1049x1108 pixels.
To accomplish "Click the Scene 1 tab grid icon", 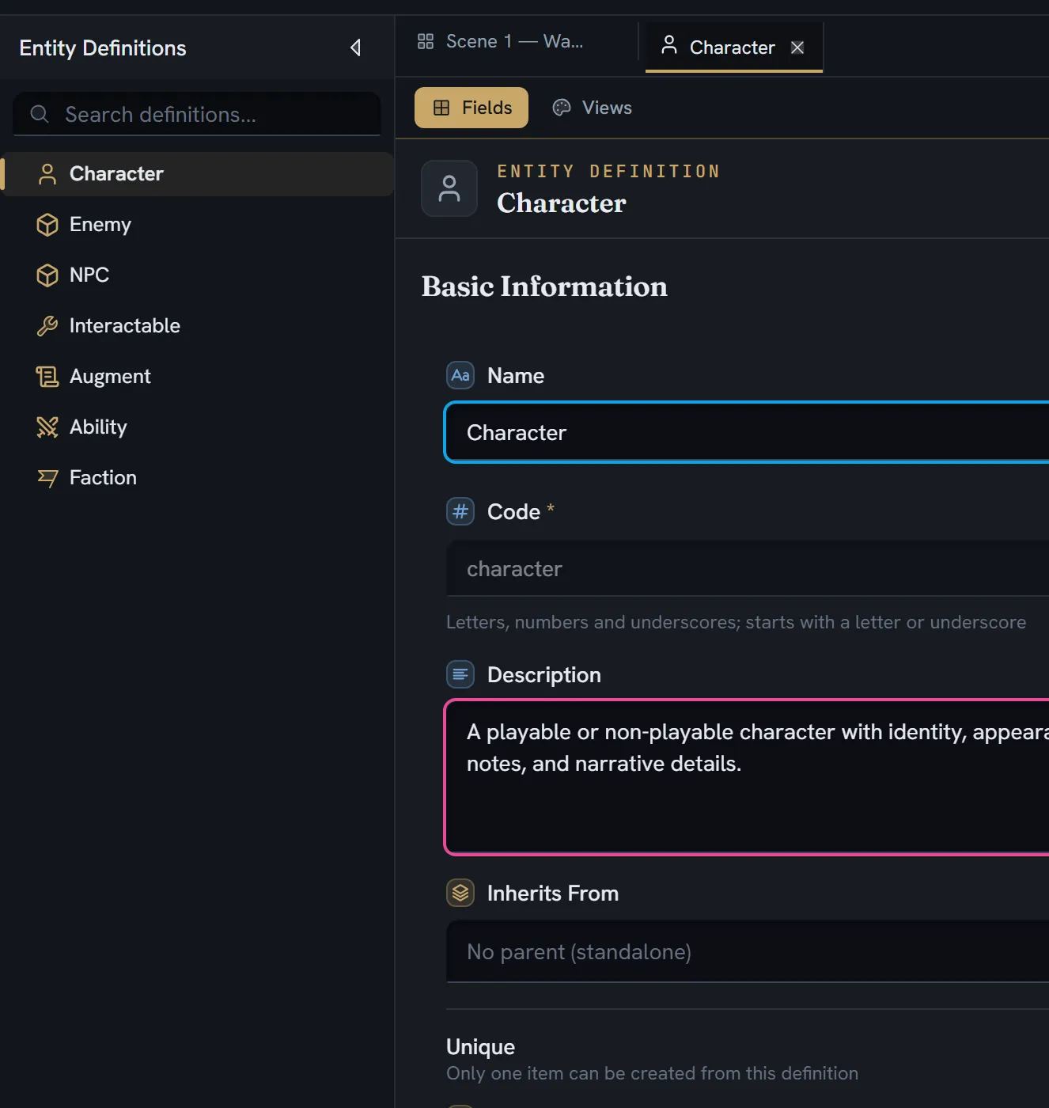I will [426, 41].
